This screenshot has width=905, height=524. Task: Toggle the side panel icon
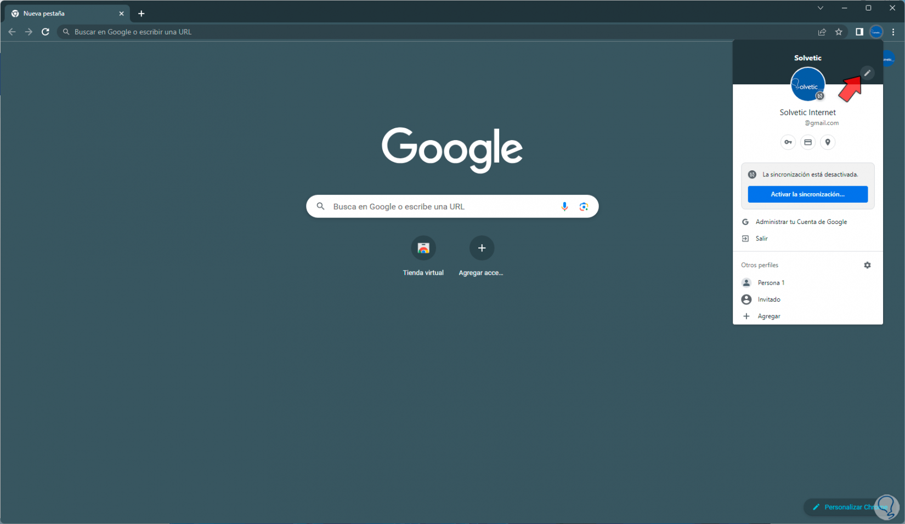coord(859,32)
